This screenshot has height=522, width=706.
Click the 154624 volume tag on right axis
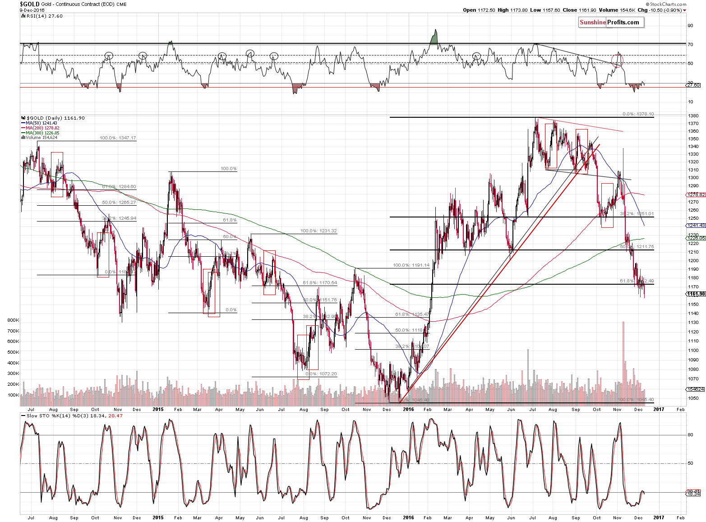696,389
